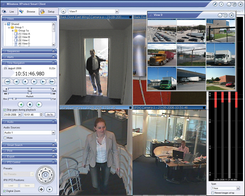Collapse the Time Navigation panel
The image size is (245, 196).
click(53, 63)
